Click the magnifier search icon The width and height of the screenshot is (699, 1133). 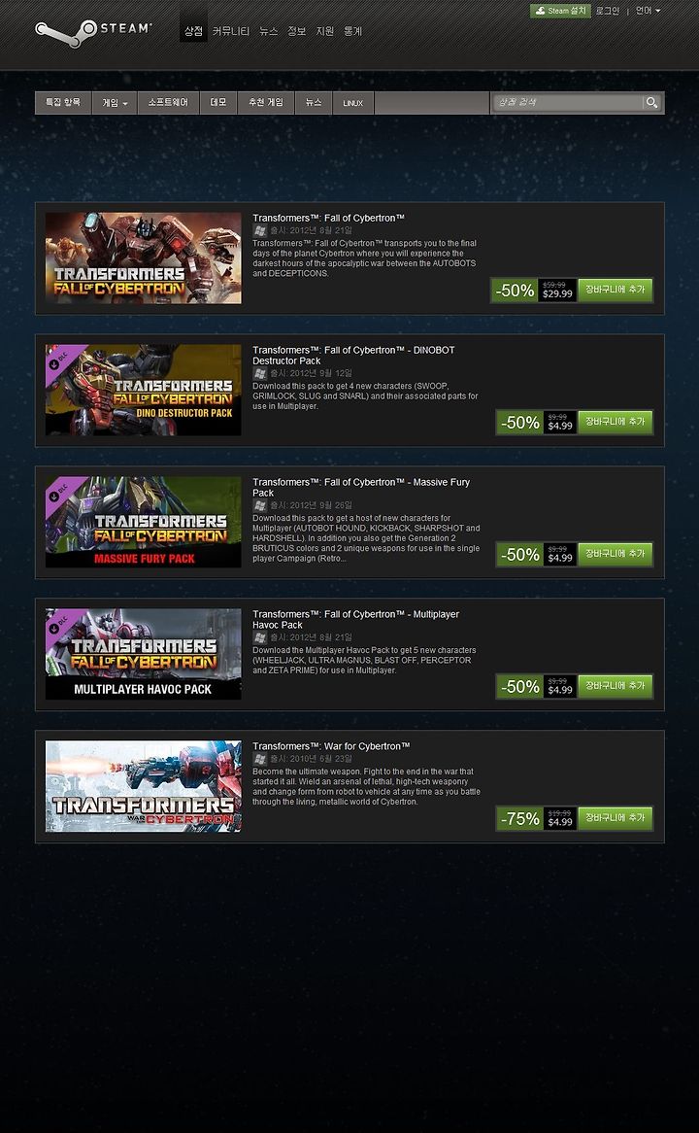click(651, 103)
